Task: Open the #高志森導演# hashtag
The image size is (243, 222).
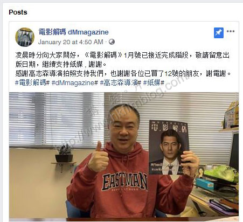Action: coord(121,82)
